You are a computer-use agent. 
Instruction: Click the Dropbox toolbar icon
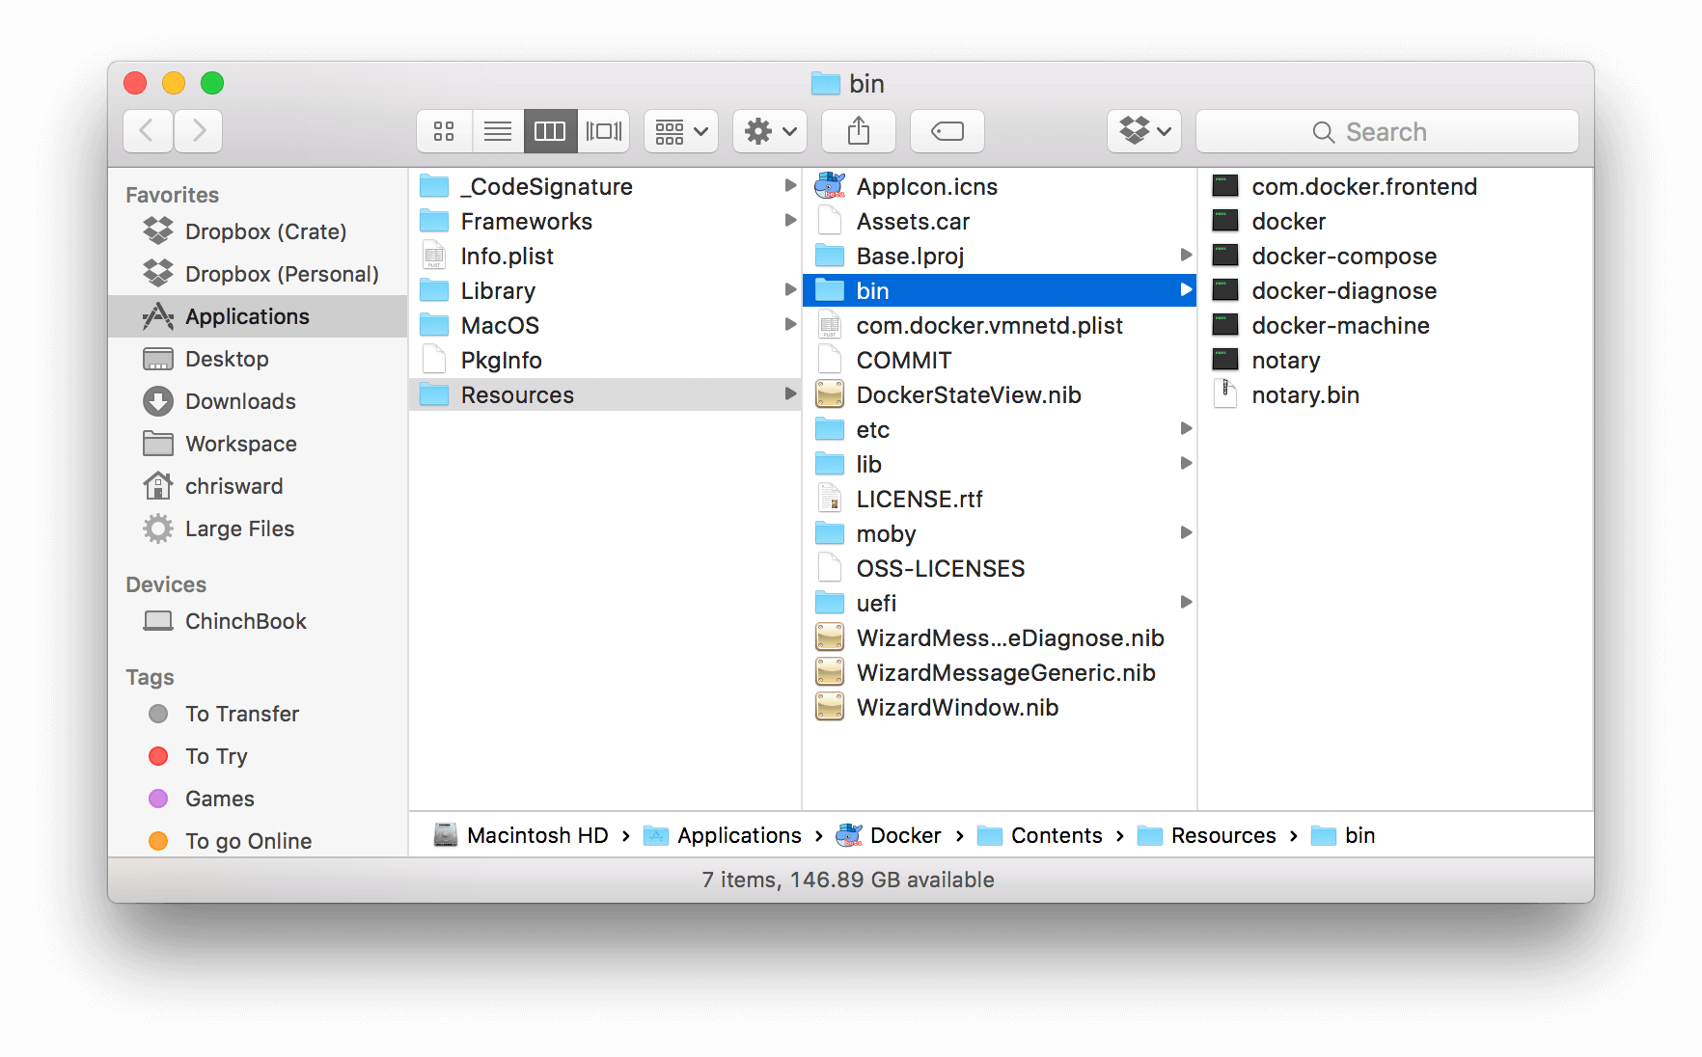coord(1142,131)
